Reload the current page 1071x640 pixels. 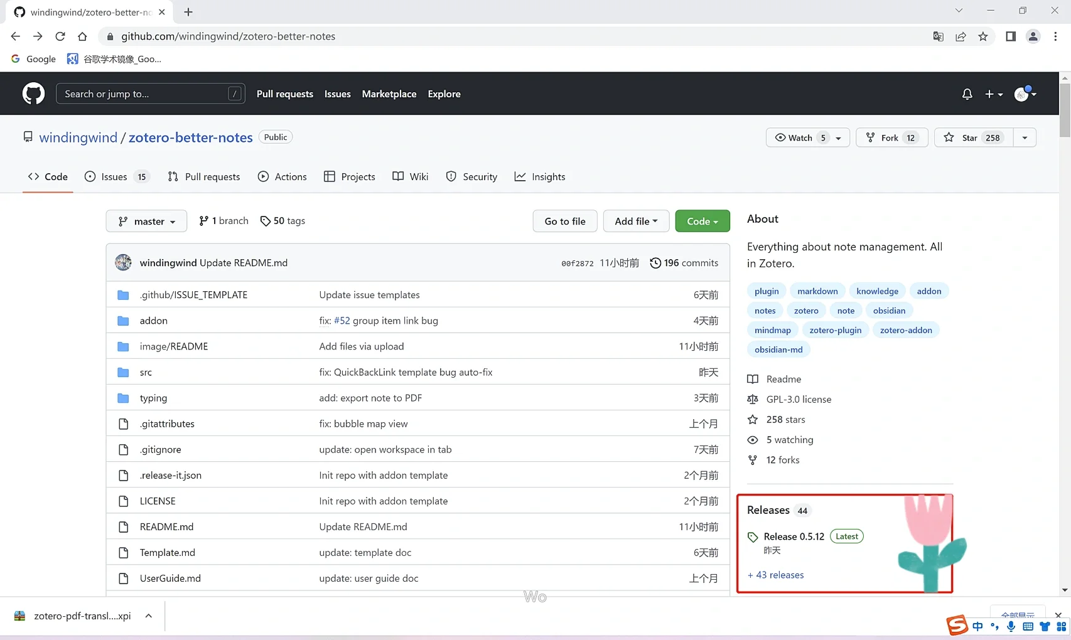(60, 36)
